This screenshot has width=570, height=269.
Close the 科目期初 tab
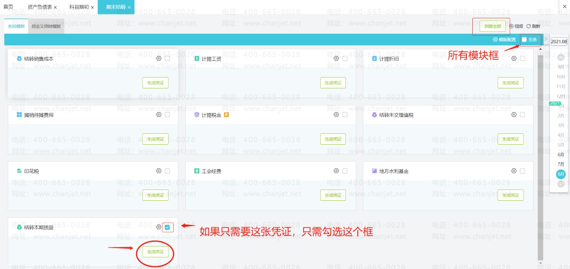pyautogui.click(x=93, y=7)
